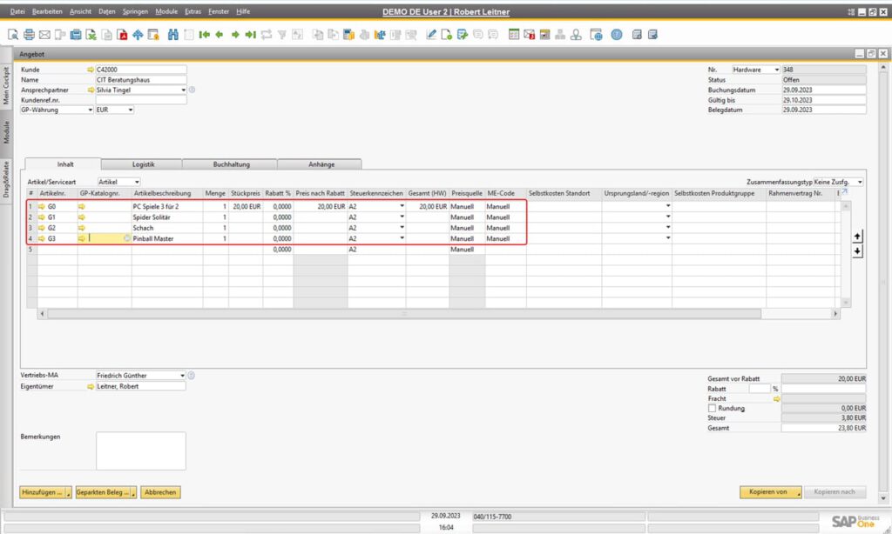The image size is (892, 534).
Task: Expand Ursprungsland dropdown in Schach row
Action: pyautogui.click(x=668, y=227)
